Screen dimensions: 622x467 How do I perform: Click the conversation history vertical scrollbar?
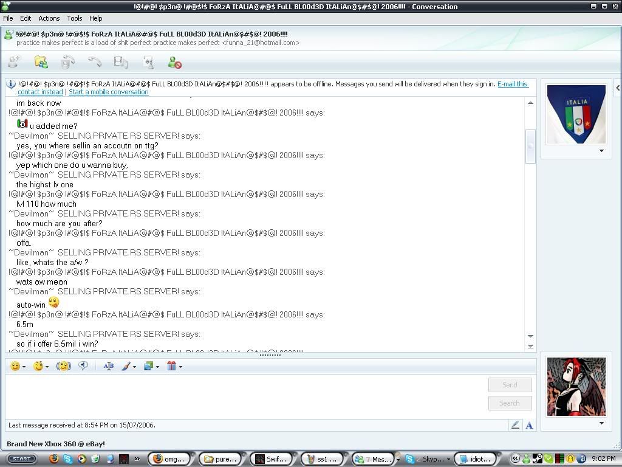530,146
